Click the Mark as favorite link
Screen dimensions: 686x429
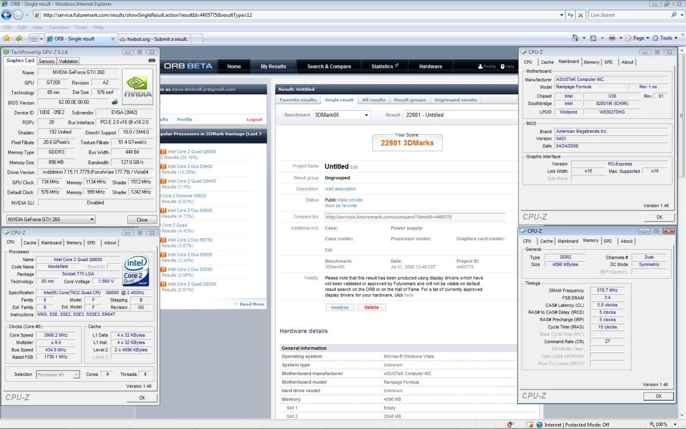341,206
